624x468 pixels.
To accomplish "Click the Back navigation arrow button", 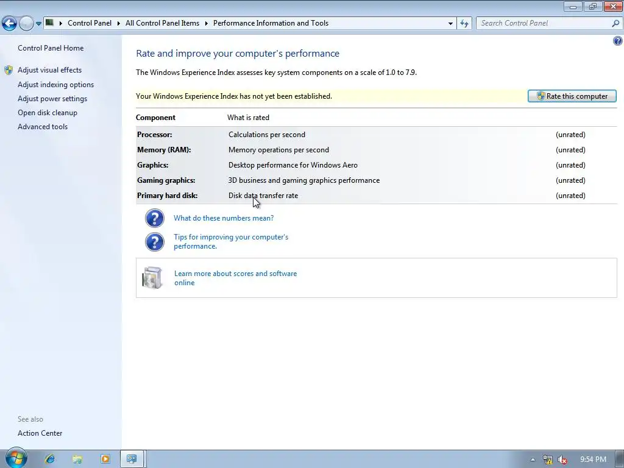I will pyautogui.click(x=10, y=24).
